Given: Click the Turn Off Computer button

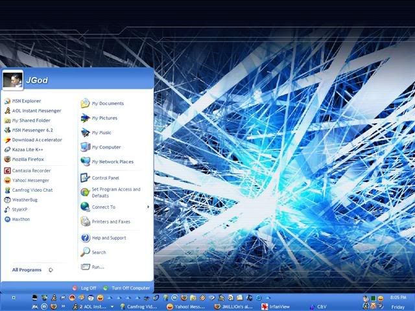Looking at the screenshot, I should tap(126, 288).
